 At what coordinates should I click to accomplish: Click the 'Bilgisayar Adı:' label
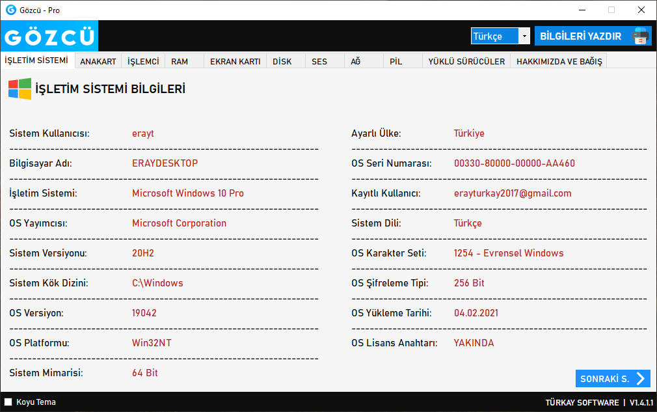(40, 163)
